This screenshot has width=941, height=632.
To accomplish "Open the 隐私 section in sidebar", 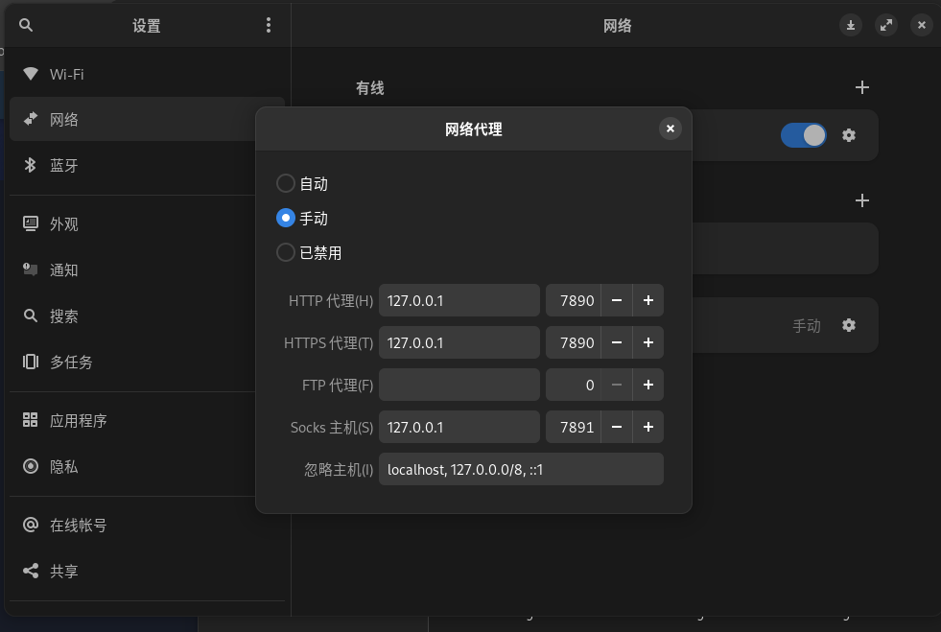I will 64,467.
